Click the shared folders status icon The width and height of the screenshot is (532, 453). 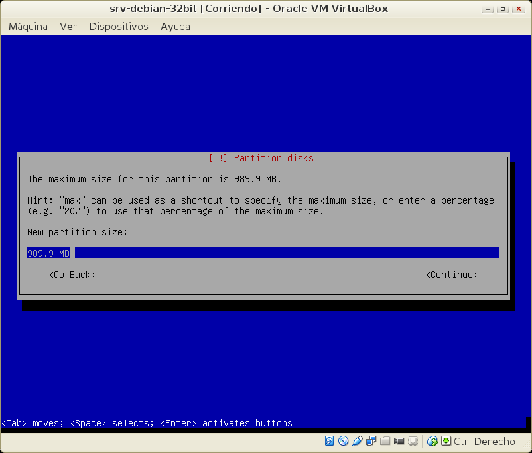[x=385, y=441]
